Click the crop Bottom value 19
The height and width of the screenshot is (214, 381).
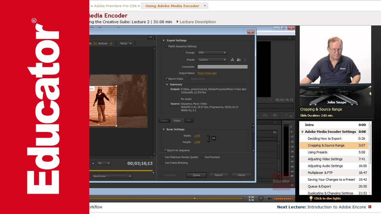coord(111,43)
